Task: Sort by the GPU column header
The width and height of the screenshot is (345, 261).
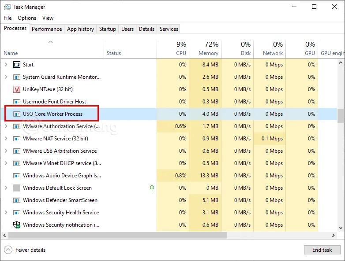Action: pos(302,49)
